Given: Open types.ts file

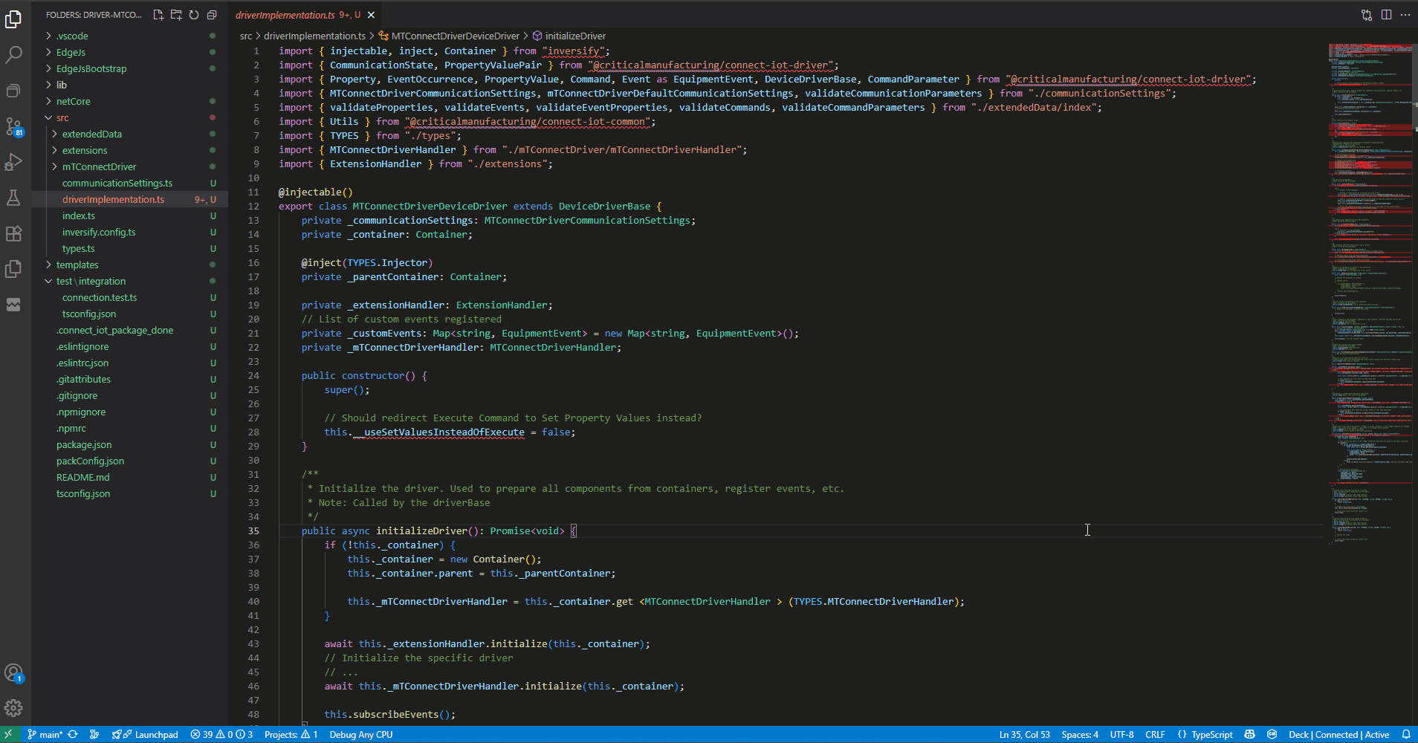Looking at the screenshot, I should (79, 248).
